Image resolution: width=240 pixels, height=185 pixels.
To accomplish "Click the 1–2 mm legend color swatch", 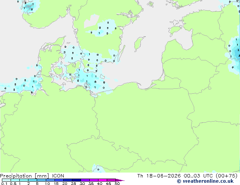I will [24, 180].
